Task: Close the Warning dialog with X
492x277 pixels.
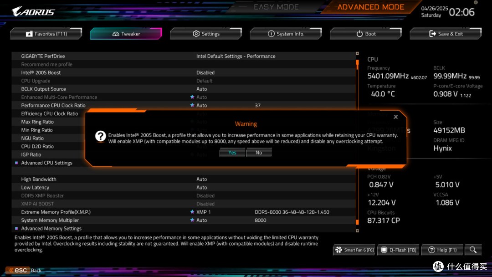Action: [x=396, y=117]
